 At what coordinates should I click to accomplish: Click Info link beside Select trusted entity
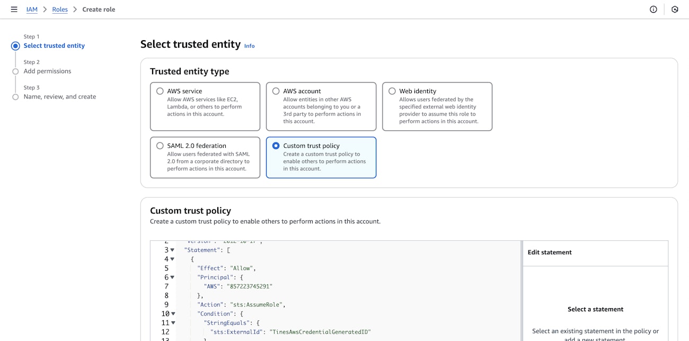point(249,46)
